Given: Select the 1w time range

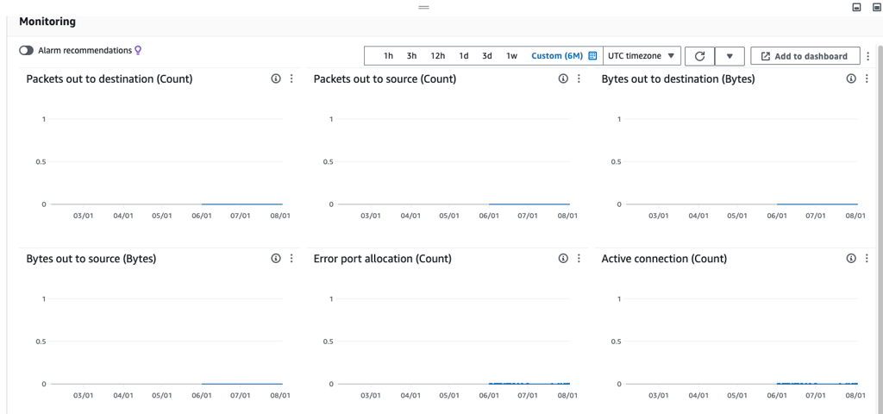Looking at the screenshot, I should (511, 56).
